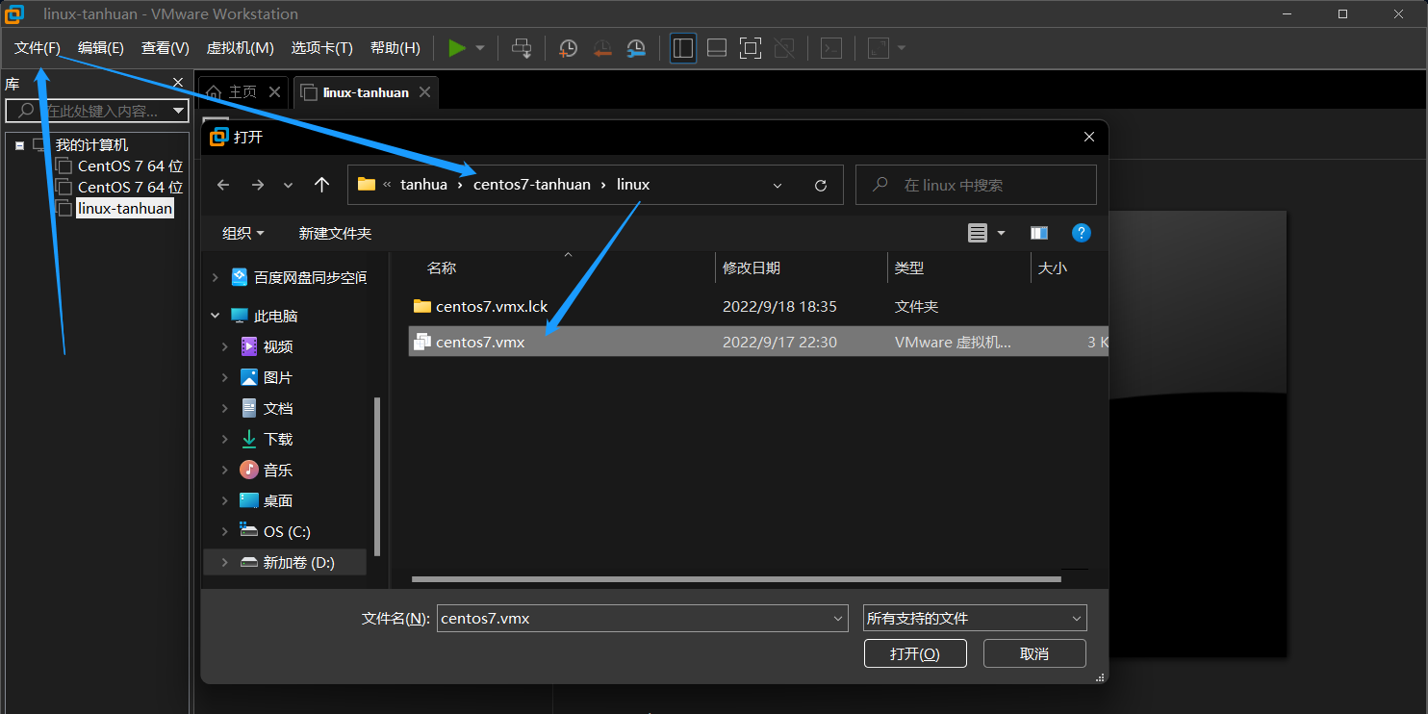Open the 编辑(E) menu

point(101,48)
